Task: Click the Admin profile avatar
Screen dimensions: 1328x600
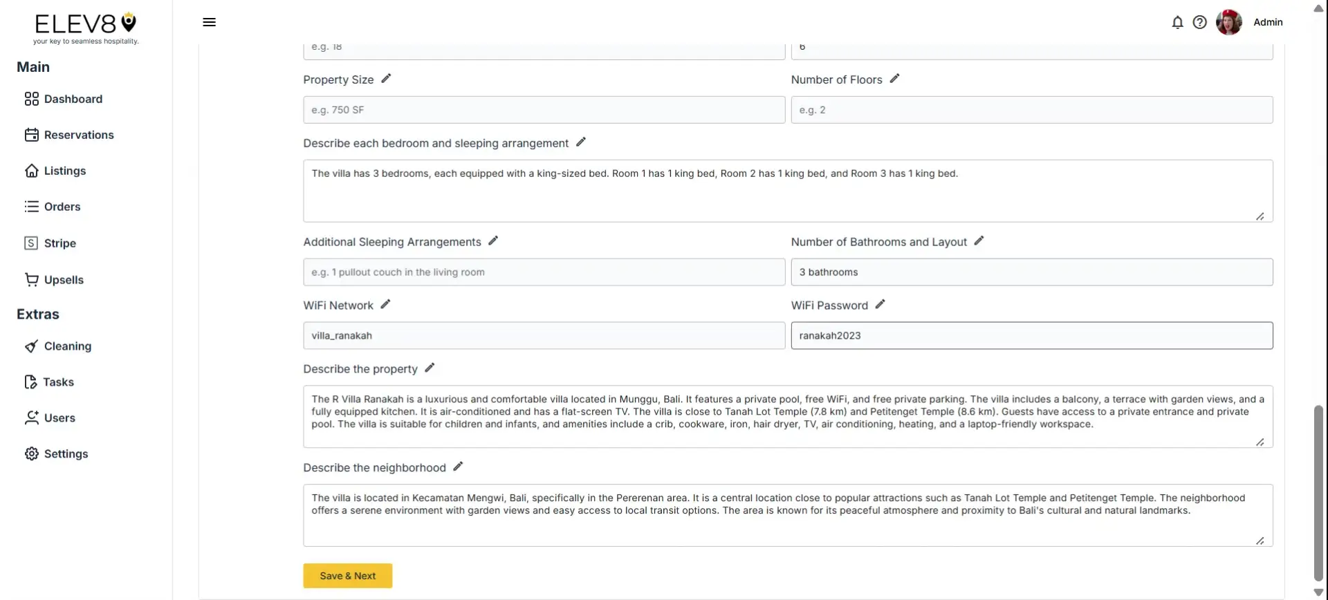Action: [x=1229, y=22]
